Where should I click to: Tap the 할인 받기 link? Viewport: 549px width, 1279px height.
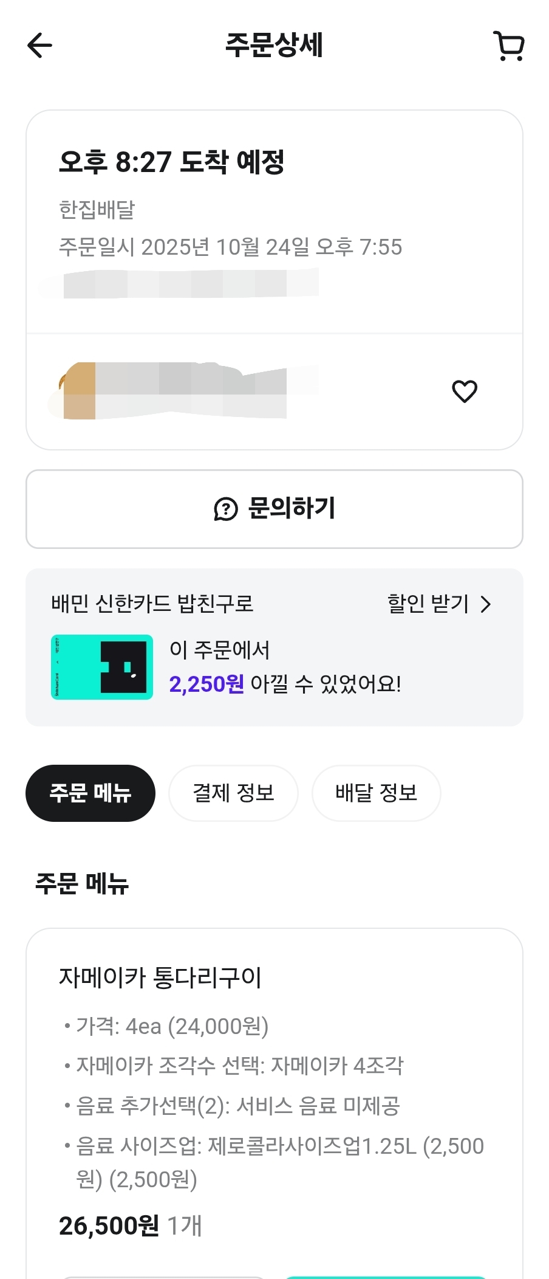pyautogui.click(x=428, y=604)
